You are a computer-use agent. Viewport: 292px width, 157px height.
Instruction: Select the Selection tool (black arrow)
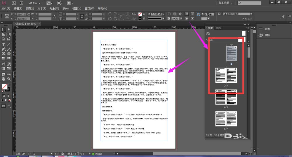[3, 30]
